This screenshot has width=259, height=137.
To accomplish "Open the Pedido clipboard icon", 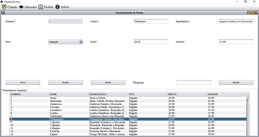I will pos(41,7).
